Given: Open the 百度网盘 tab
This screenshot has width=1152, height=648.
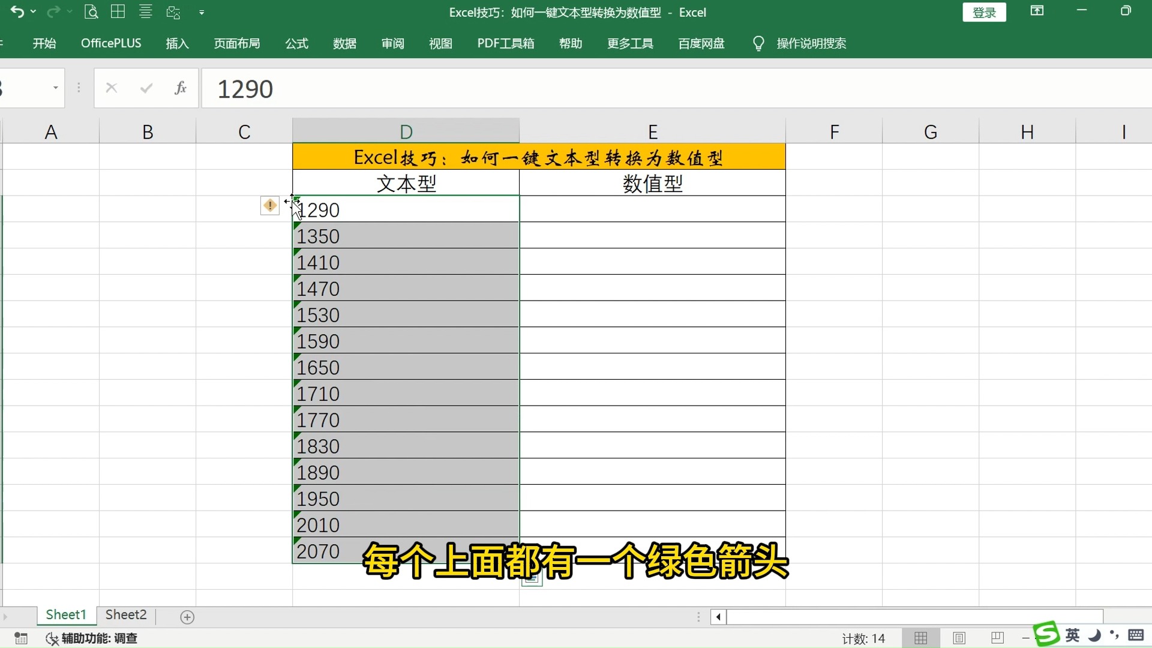Looking at the screenshot, I should (x=701, y=43).
